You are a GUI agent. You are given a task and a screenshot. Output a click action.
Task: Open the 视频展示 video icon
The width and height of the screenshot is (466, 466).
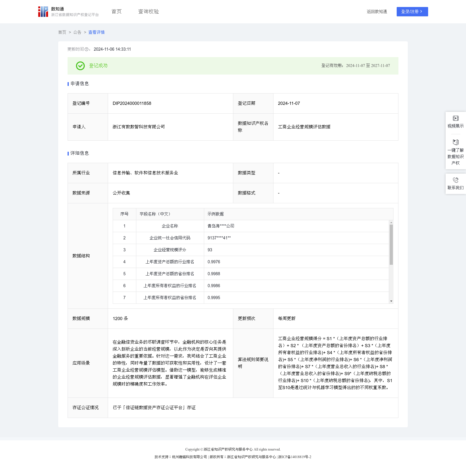(456, 118)
